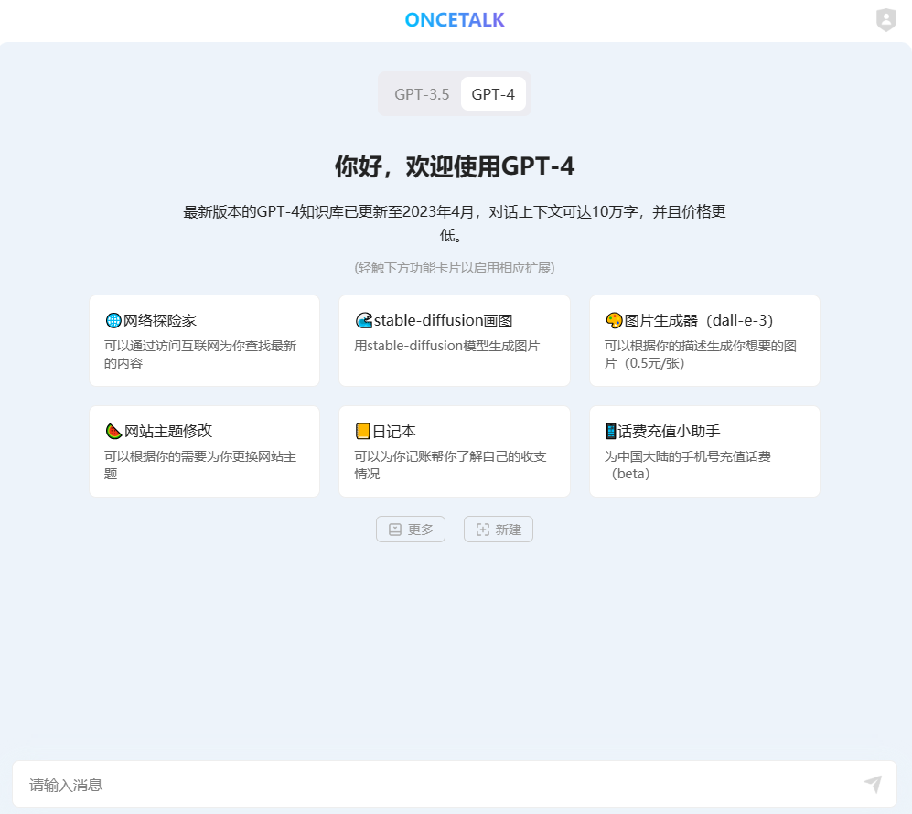The width and height of the screenshot is (912, 814).
Task: Click the paragraph 最新版本的GPT-4知识库已更新至2023年4月
Action: (455, 223)
